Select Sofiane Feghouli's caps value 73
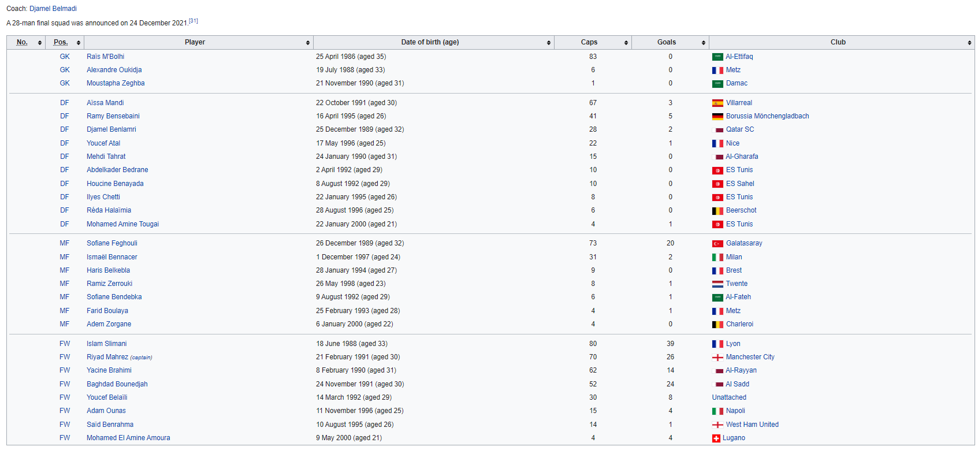 click(593, 243)
